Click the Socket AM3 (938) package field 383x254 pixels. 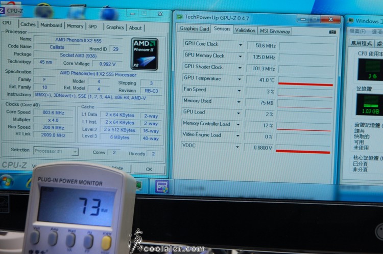(78, 55)
